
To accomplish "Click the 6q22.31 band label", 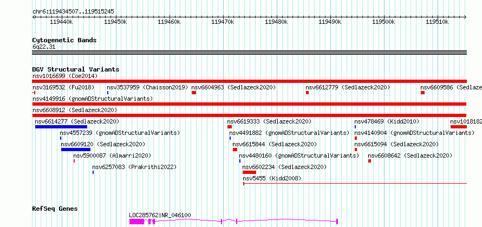I will click(x=44, y=47).
